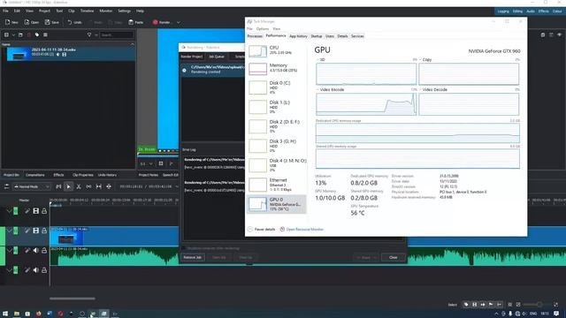This screenshot has height=318, width=566.
Task: Open the Kdenlive Settings menu
Action: (124, 11)
